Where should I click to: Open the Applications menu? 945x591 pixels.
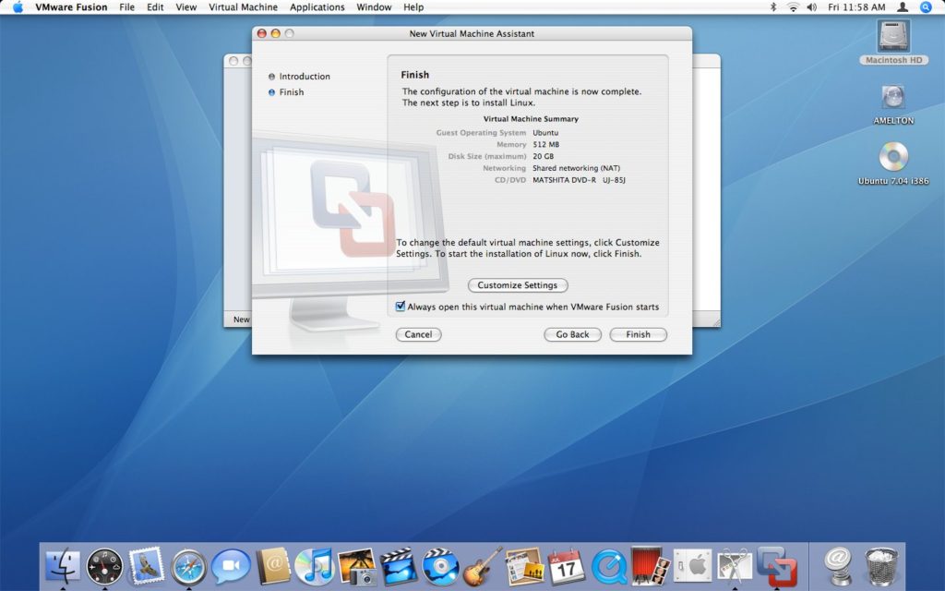(317, 7)
